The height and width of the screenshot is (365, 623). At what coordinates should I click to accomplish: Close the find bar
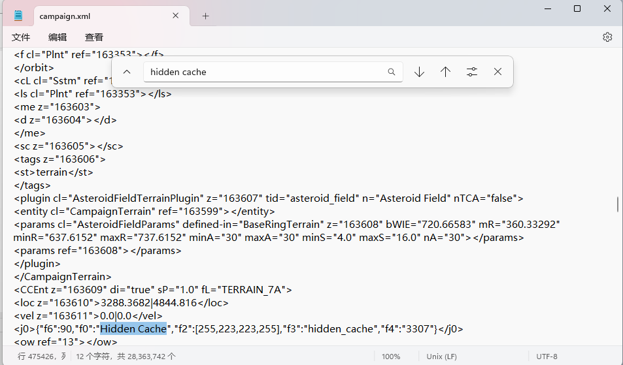[x=498, y=72]
